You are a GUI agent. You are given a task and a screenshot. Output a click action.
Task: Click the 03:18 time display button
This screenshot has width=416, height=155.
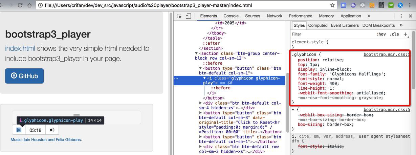coord(35,130)
